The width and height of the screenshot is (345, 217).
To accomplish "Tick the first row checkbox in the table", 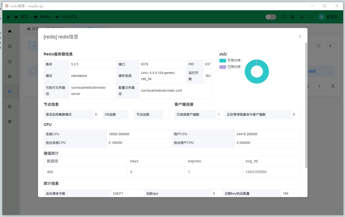I will click(x=33, y=71).
